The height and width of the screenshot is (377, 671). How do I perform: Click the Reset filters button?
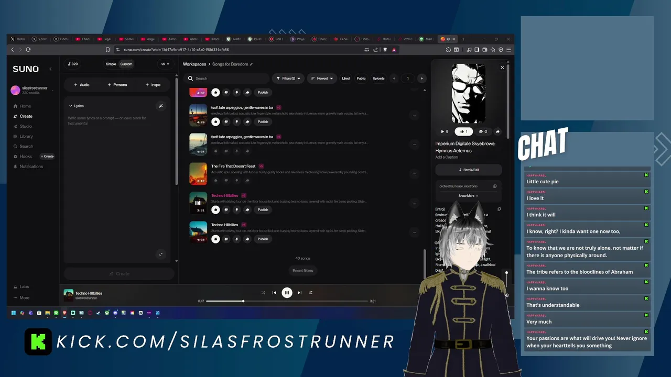(x=302, y=271)
